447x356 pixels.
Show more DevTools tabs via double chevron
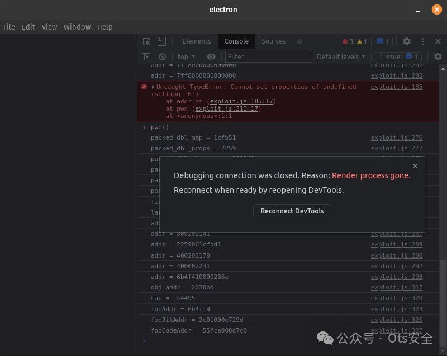click(x=299, y=41)
